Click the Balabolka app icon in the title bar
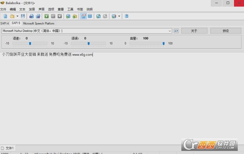The image size is (244, 154). click(x=2, y=3)
